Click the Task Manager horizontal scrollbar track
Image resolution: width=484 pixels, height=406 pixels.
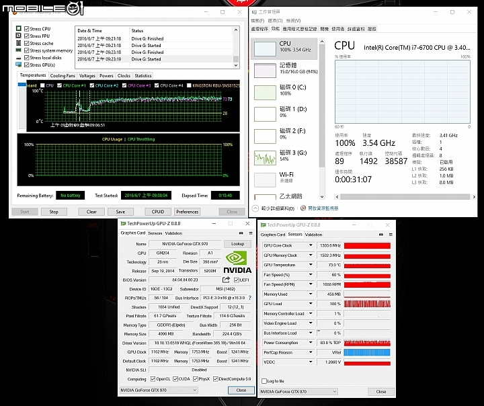(x=405, y=197)
